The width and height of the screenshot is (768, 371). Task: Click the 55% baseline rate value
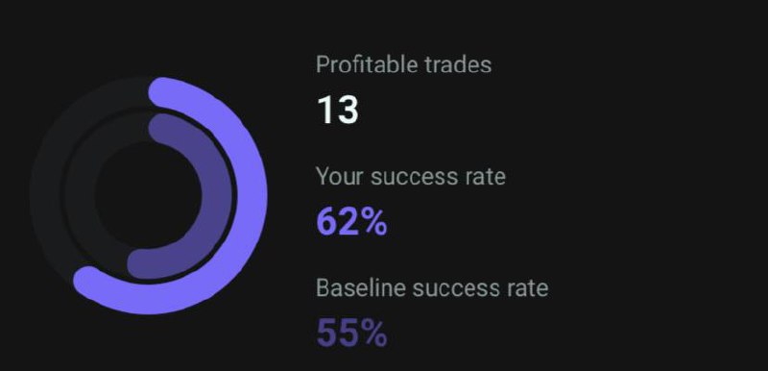[x=351, y=334]
